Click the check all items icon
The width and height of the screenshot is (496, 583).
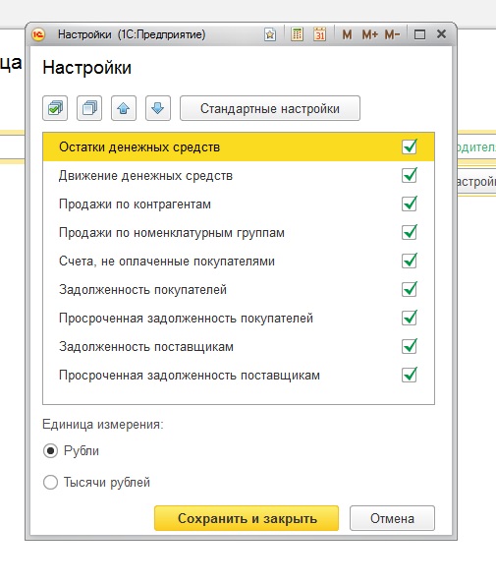[55, 108]
